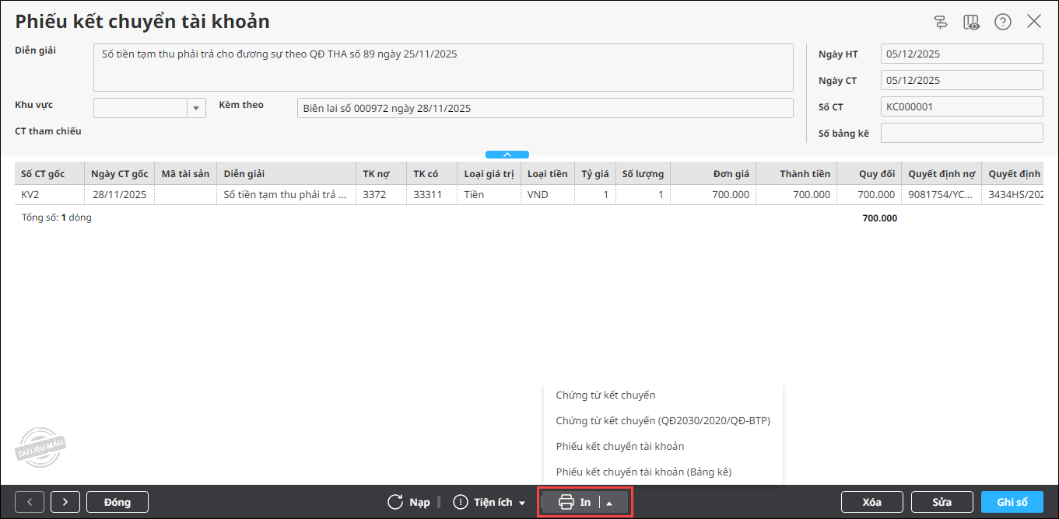Click the Ghi sổ button
The height and width of the screenshot is (519, 1059).
click(x=1012, y=502)
